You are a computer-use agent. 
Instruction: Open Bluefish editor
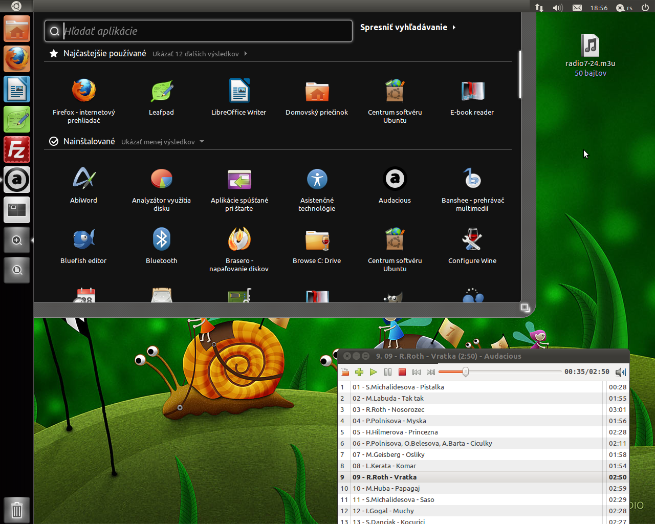tap(83, 246)
